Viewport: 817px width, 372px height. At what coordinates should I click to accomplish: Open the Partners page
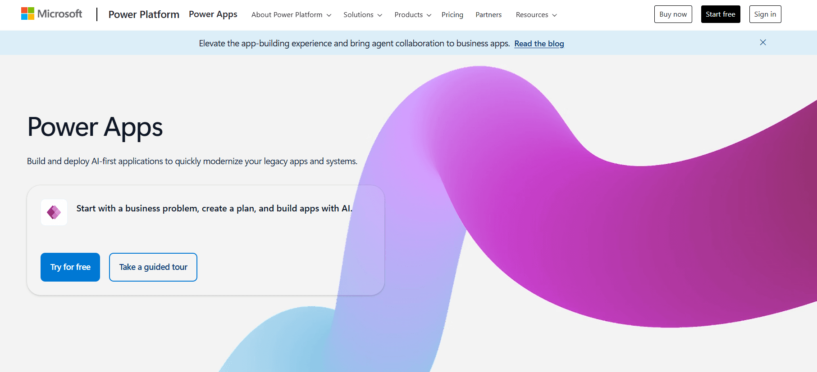click(488, 15)
